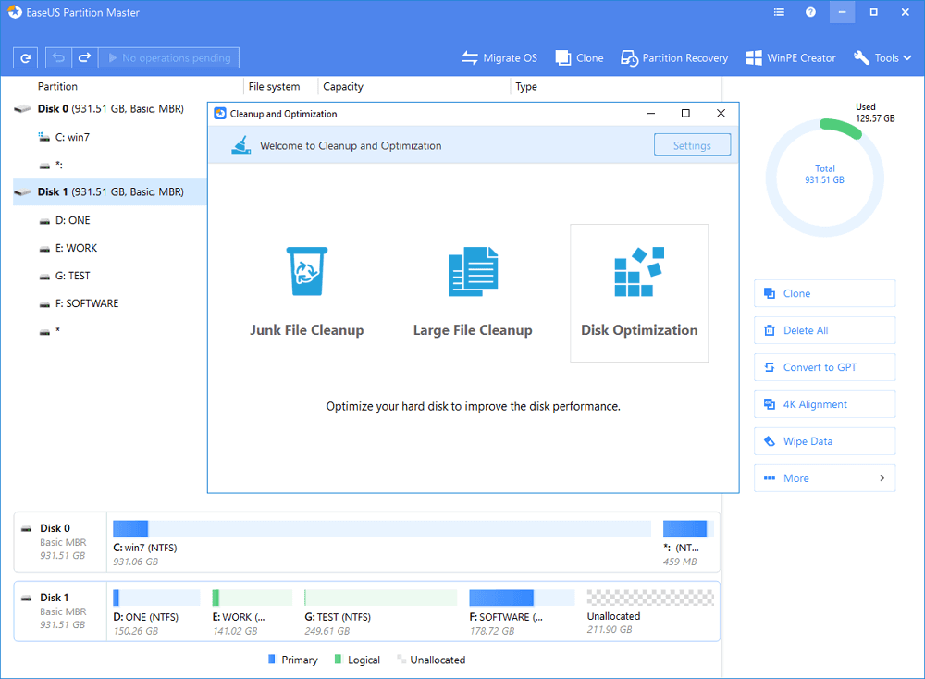The image size is (925, 679).
Task: Select the Disk 1 label in the disk map
Action: pyautogui.click(x=55, y=598)
